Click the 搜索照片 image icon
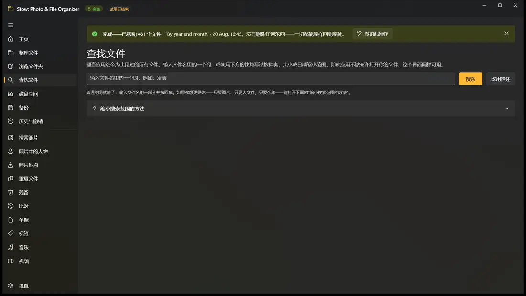The image size is (526, 296). click(x=11, y=138)
